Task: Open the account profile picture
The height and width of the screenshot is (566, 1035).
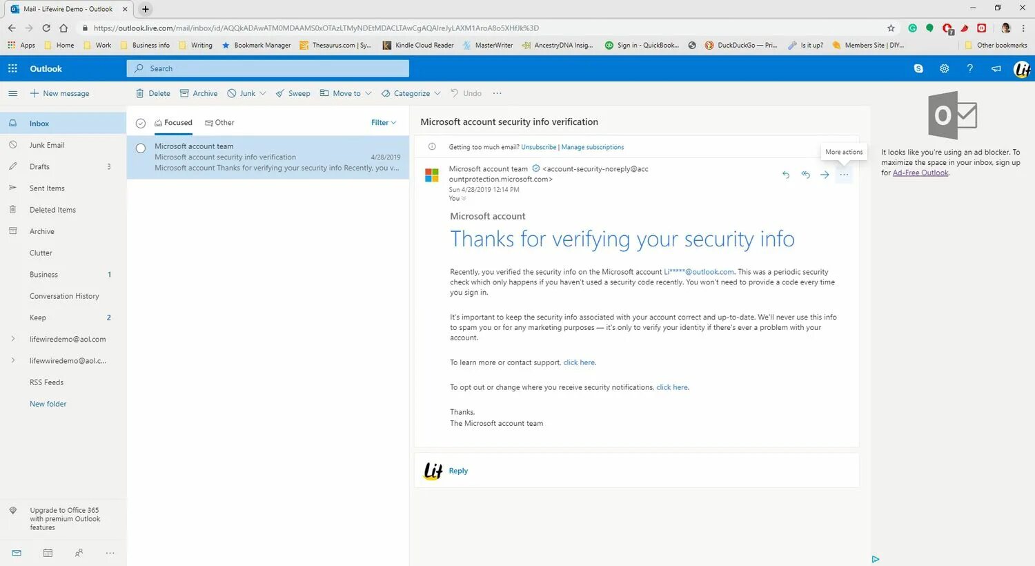Action: tap(1022, 69)
